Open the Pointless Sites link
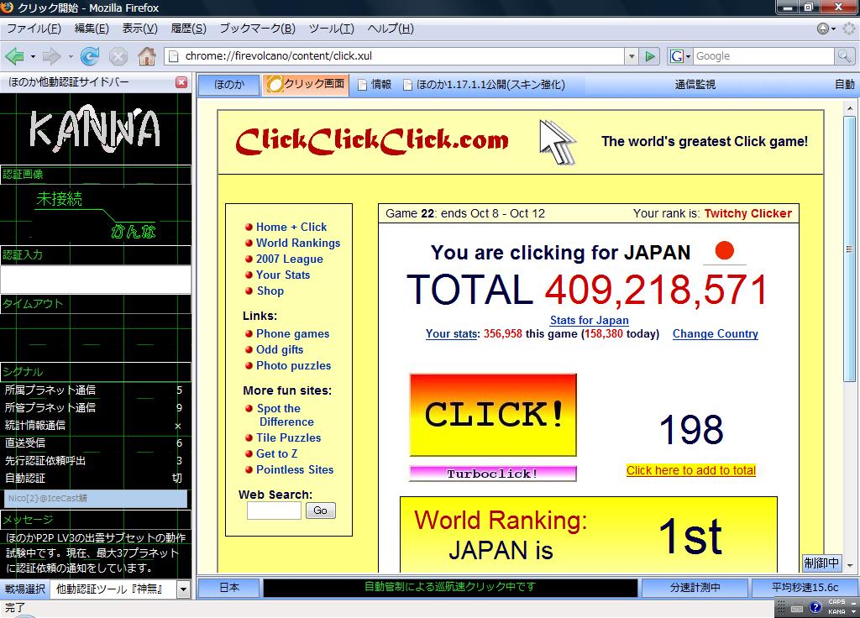This screenshot has width=860, height=618. click(295, 469)
